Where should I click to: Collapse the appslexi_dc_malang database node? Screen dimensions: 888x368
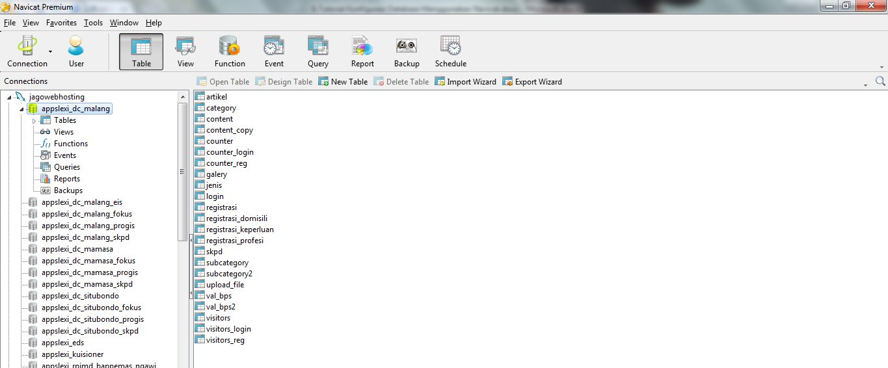(x=21, y=109)
